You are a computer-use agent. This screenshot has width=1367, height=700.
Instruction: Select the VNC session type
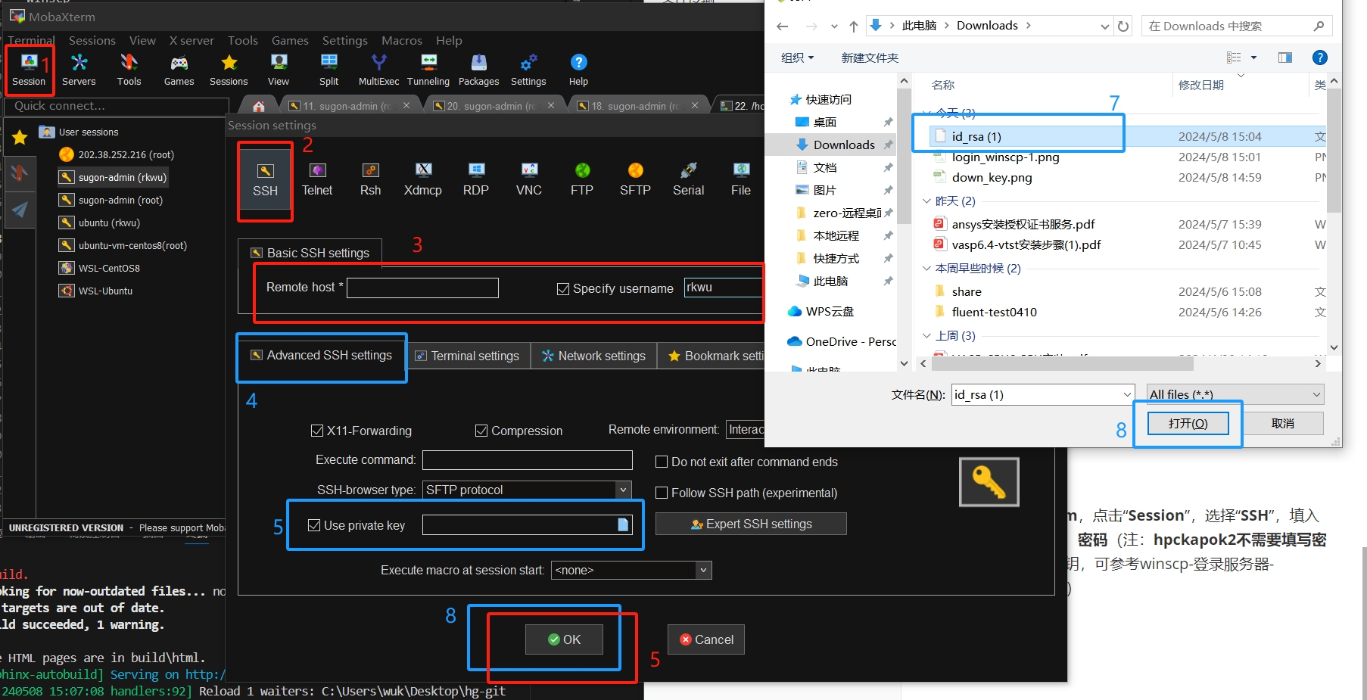pos(529,179)
